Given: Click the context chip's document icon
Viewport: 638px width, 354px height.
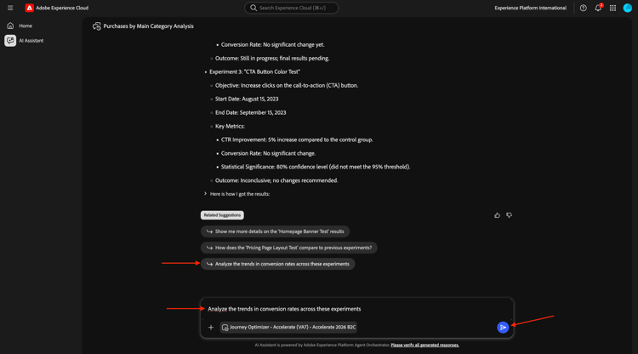Looking at the screenshot, I should [x=225, y=327].
